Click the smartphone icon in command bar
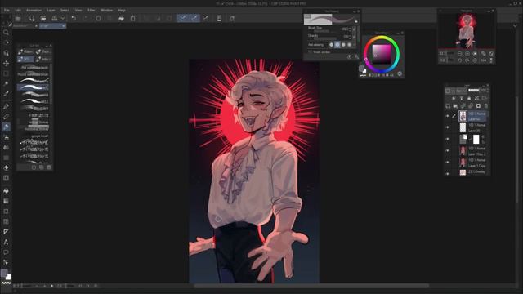The width and height of the screenshot is (523, 294). (219, 18)
